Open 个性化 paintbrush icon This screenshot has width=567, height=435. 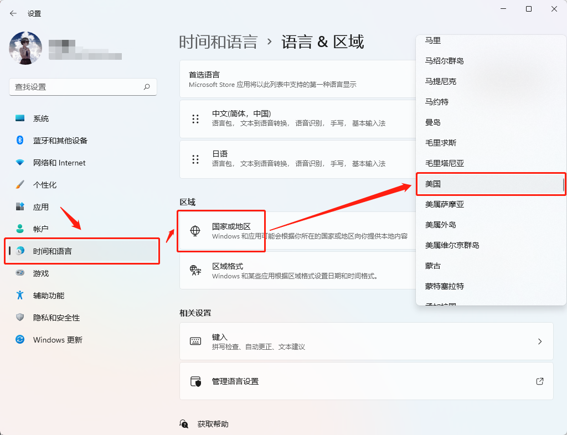(20, 185)
